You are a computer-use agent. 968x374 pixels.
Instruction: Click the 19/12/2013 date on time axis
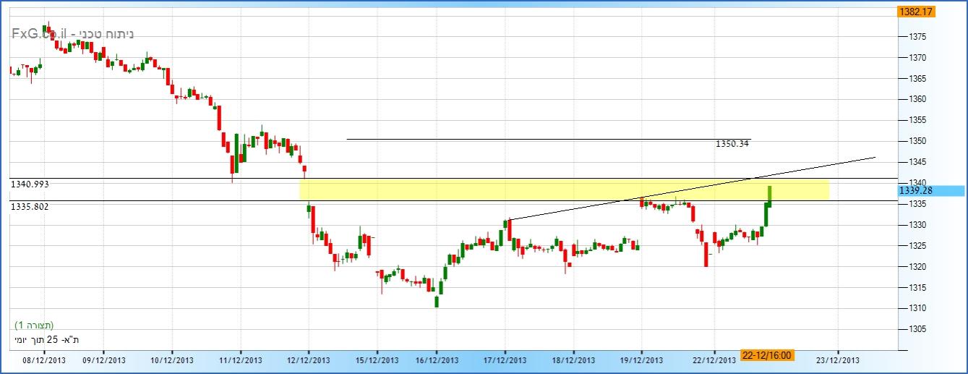(642, 360)
